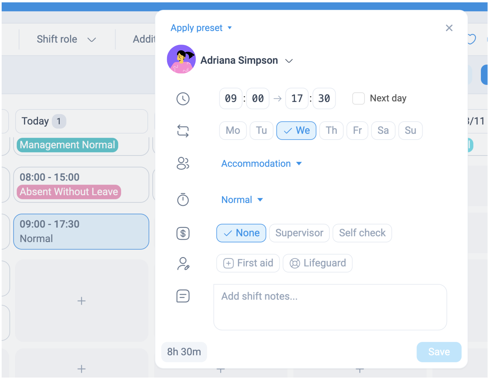Click the people group icon
Screen dimensions: 488x380
[183, 164]
